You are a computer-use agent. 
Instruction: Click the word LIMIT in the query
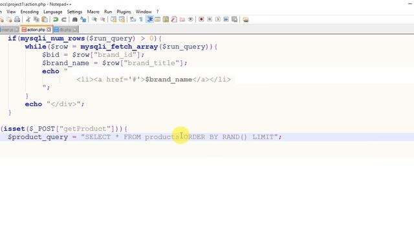(x=263, y=137)
